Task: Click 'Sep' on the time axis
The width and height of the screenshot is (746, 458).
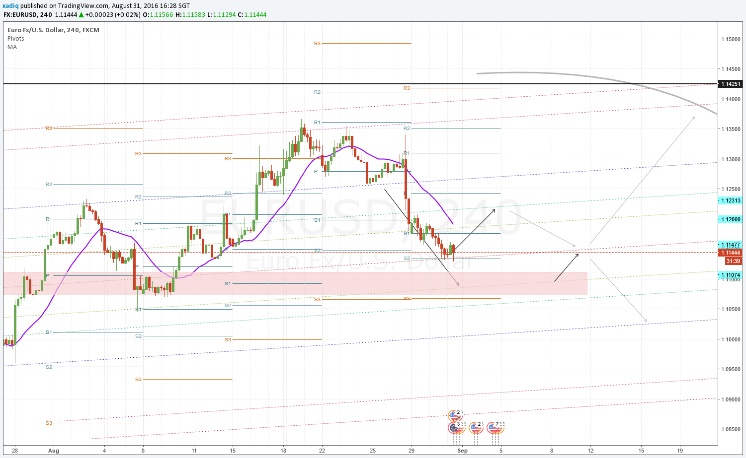Action: 462,451
